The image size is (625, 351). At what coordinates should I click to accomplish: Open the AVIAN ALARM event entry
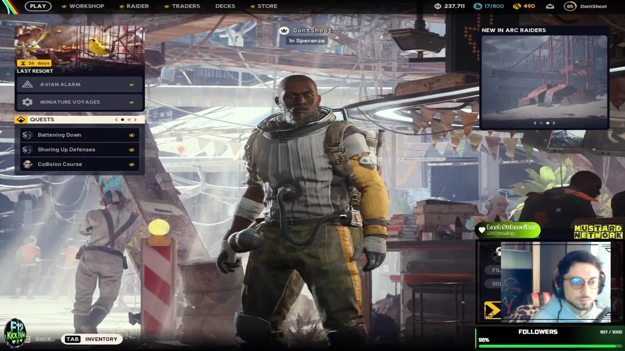click(x=80, y=84)
